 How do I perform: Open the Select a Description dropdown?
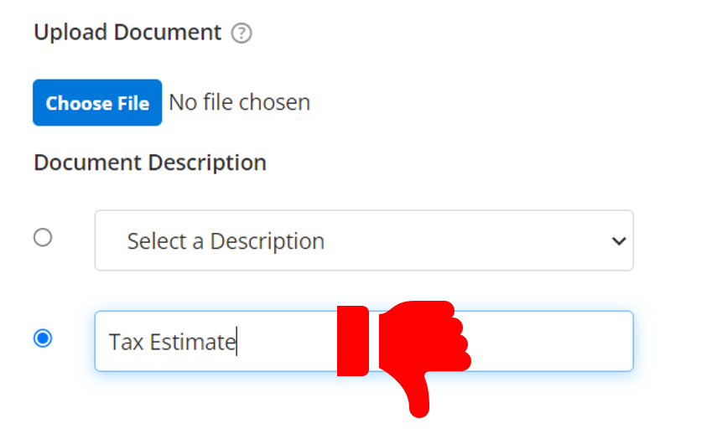(364, 240)
